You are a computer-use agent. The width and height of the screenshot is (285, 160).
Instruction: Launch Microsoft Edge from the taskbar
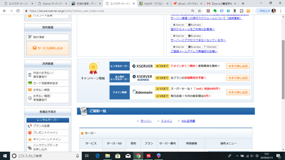tap(97, 156)
